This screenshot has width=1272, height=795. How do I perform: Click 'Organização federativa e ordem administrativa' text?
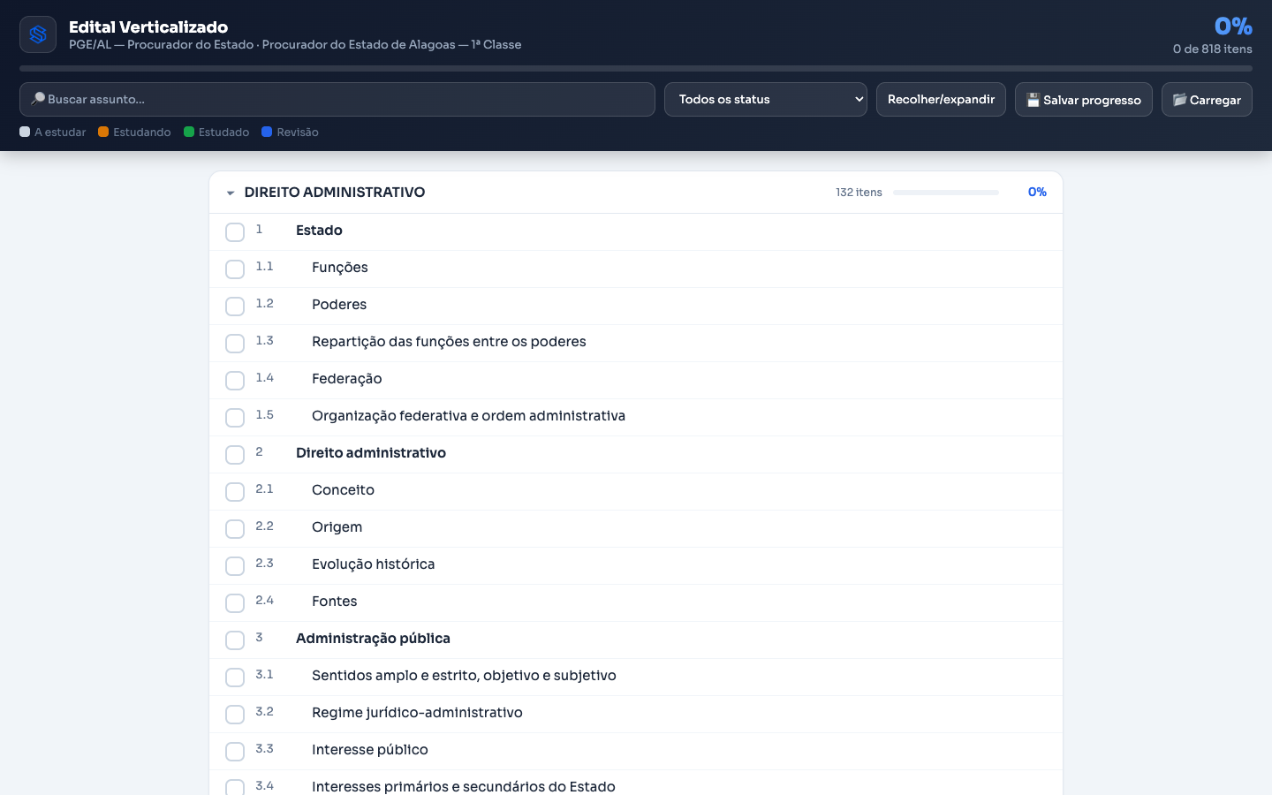(468, 416)
